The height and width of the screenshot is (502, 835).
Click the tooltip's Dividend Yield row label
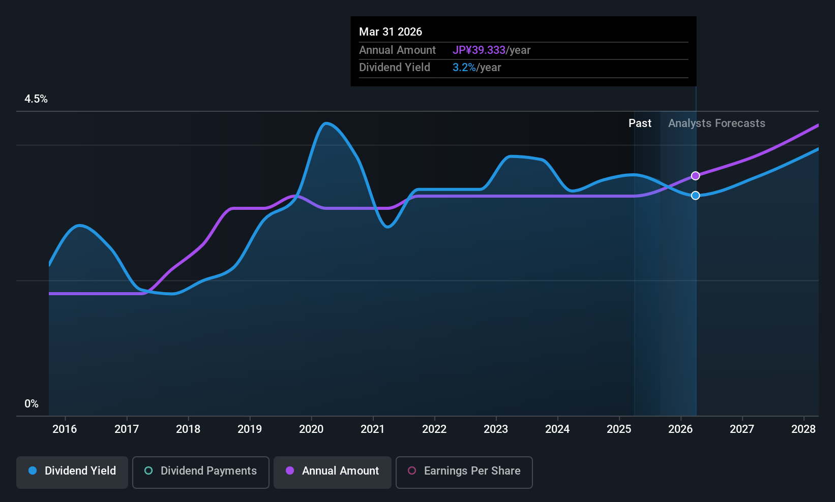(395, 68)
